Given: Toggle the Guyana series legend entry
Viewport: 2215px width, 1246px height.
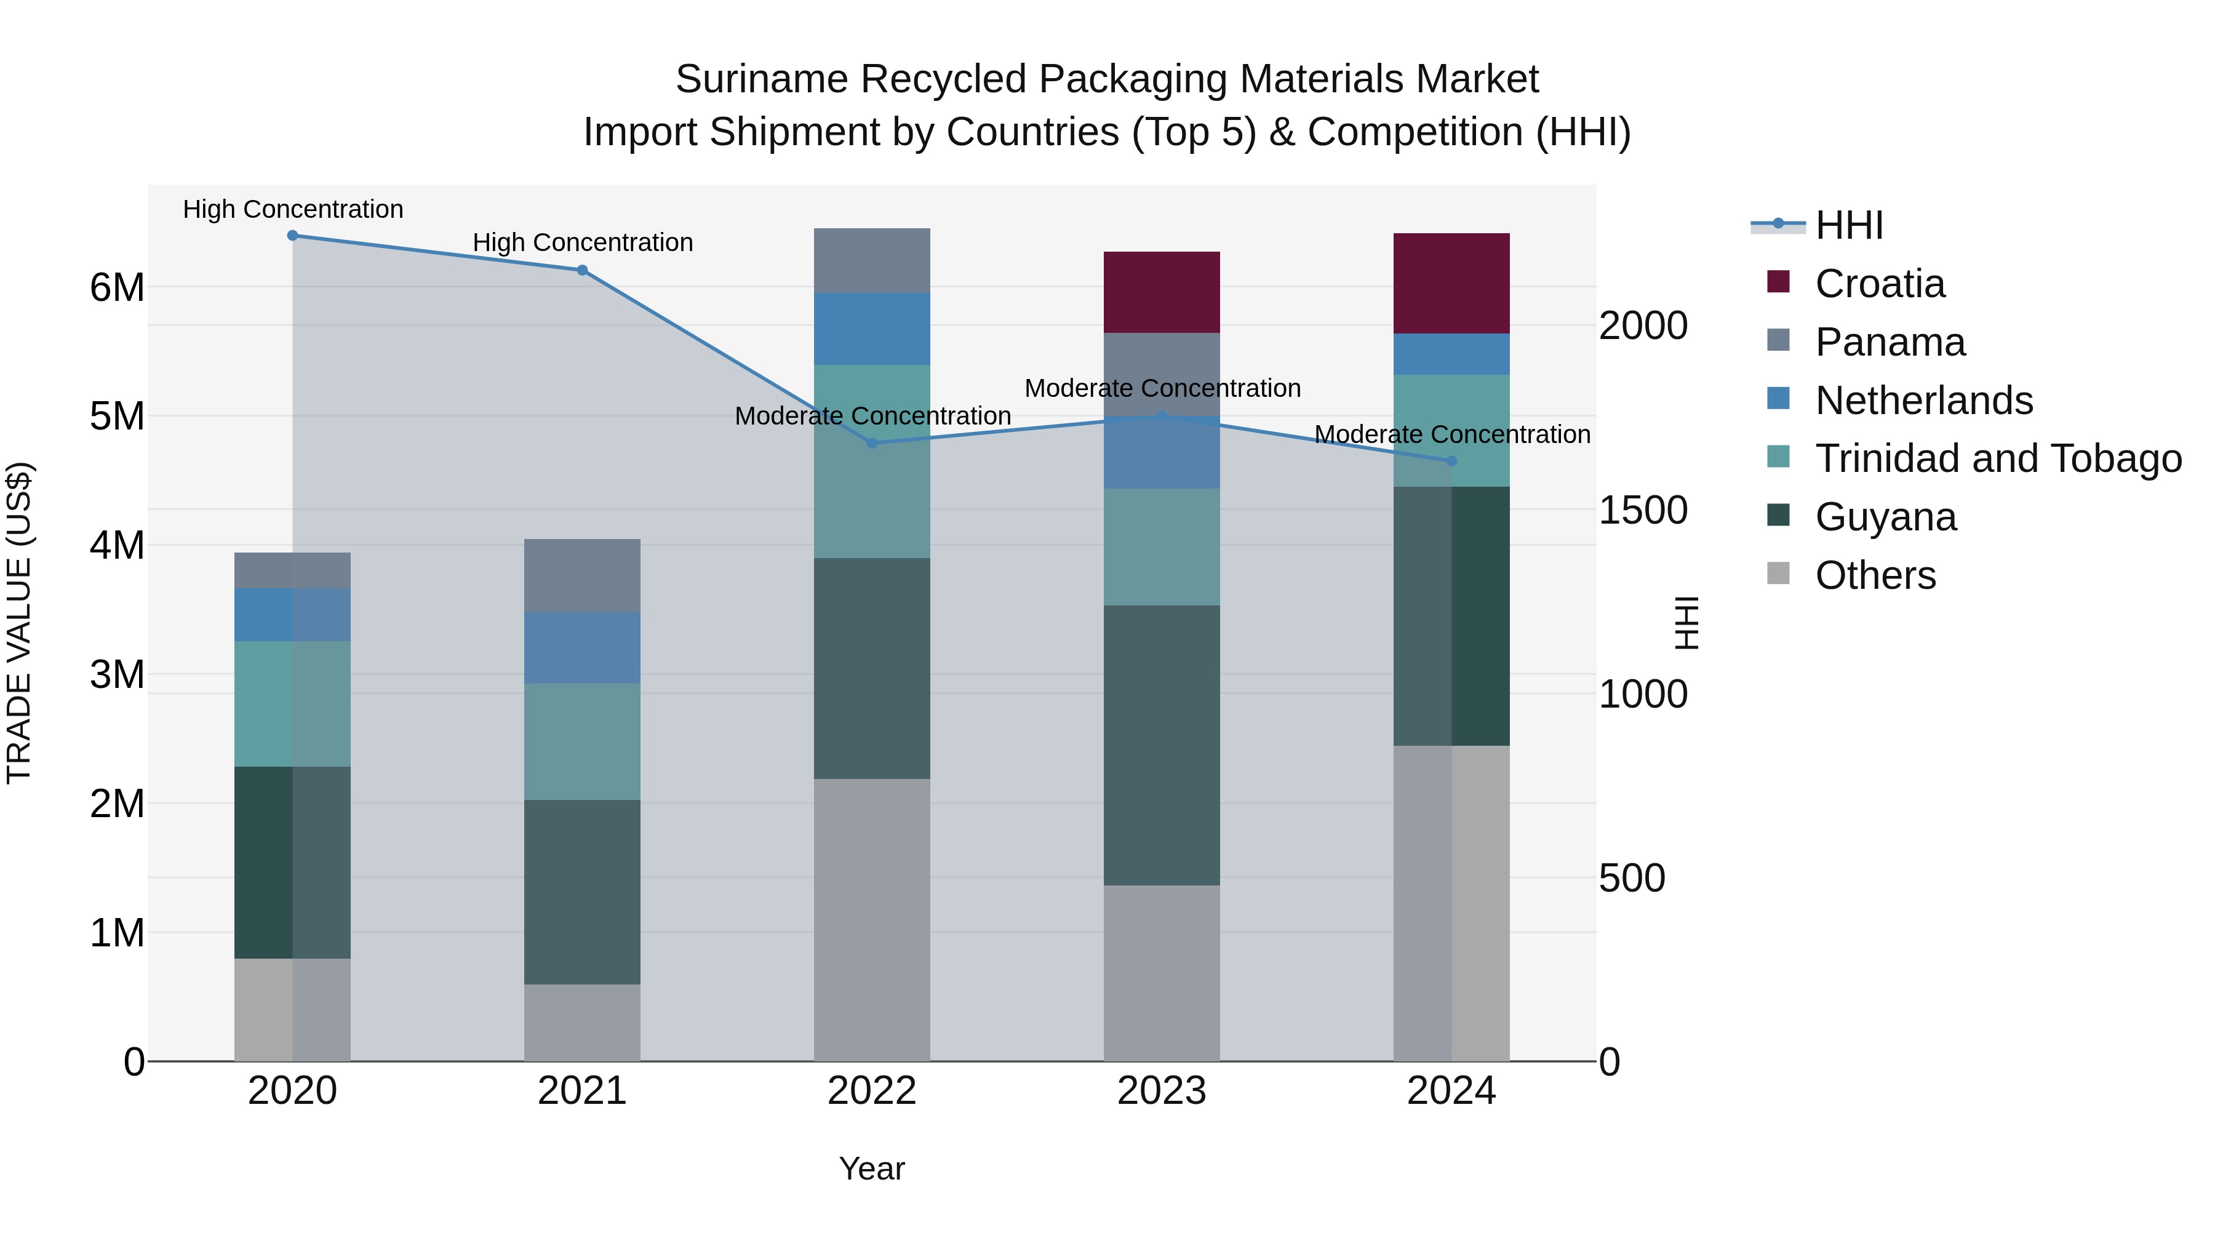Looking at the screenshot, I should (1862, 517).
